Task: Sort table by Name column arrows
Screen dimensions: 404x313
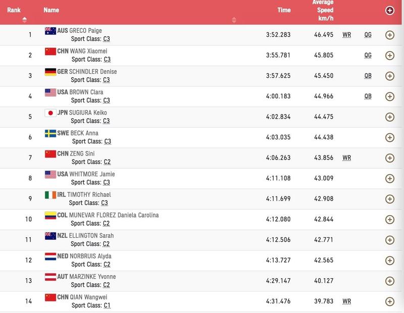Action: tap(234, 20)
